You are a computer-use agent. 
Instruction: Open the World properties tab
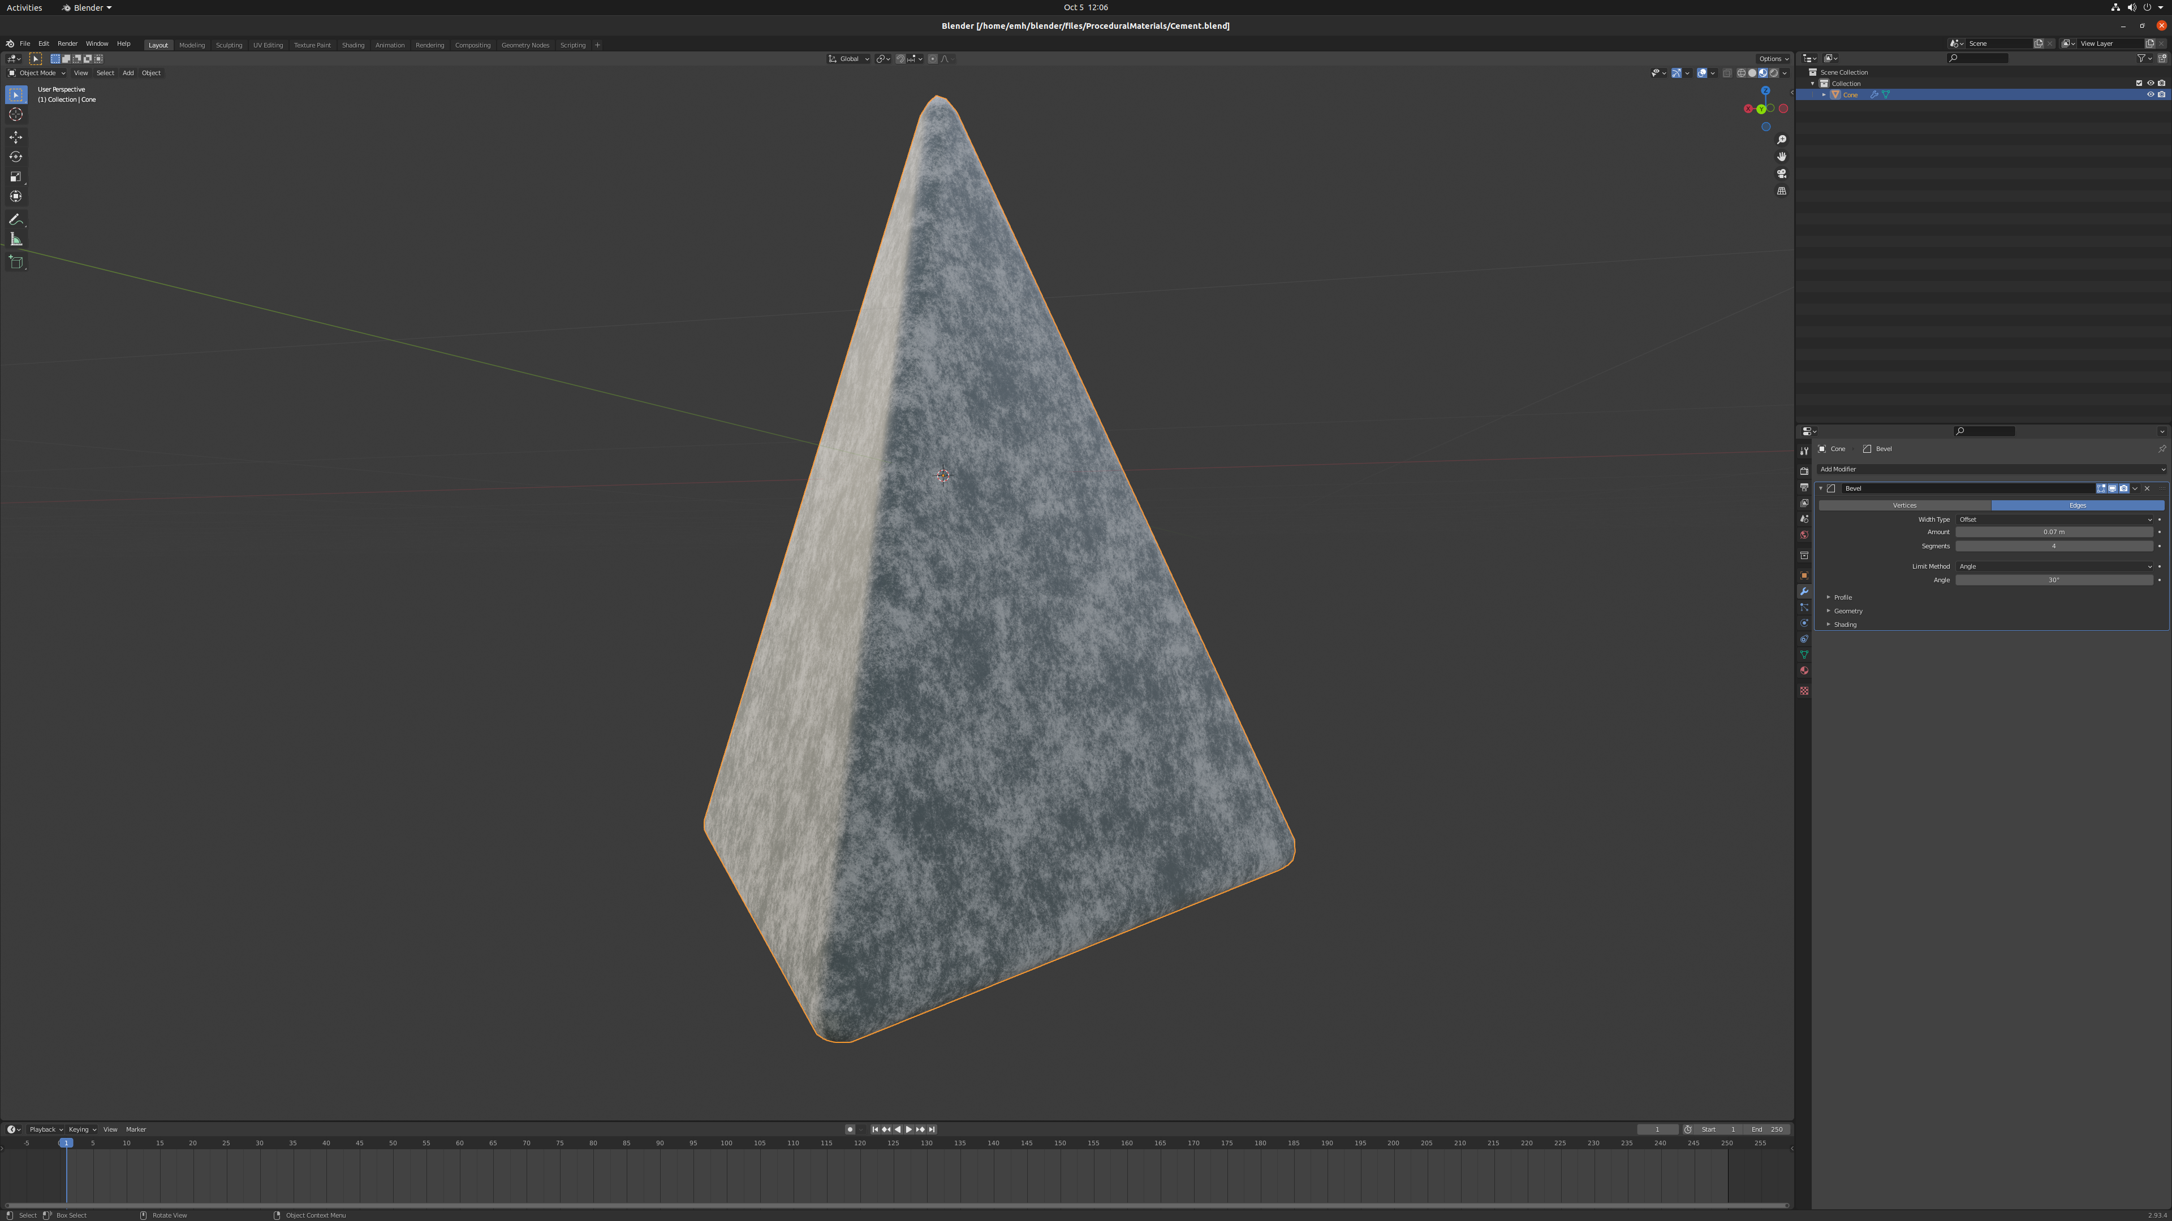pos(1804,535)
